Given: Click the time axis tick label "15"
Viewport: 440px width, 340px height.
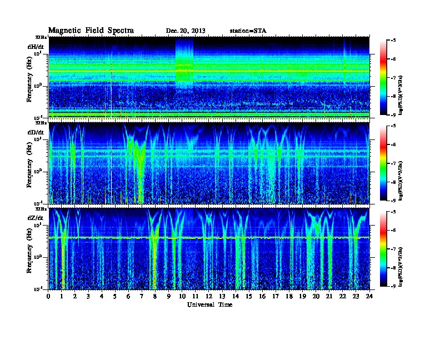Looking at the screenshot, I should coord(249,296).
